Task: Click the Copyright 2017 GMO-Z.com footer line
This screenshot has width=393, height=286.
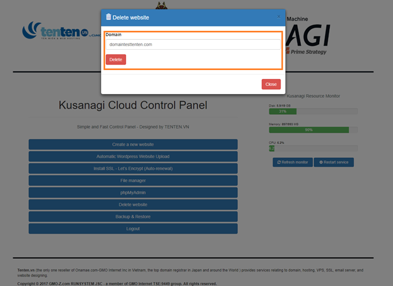Action: click(117, 283)
